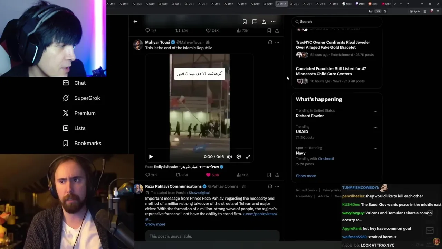Play the video in Mahyar Tousi's post
442x249 pixels.
click(151, 157)
